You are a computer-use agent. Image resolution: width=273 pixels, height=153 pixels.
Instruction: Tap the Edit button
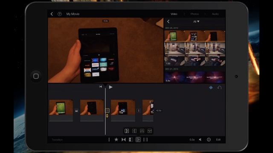point(218,140)
